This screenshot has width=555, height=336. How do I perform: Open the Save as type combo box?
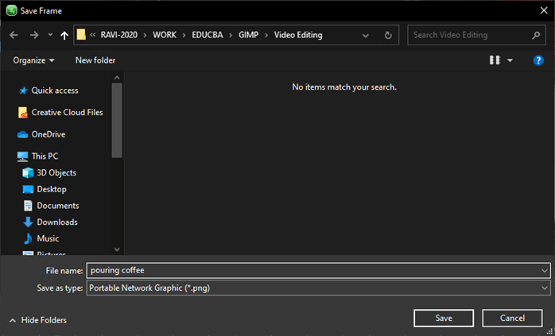tap(318, 288)
